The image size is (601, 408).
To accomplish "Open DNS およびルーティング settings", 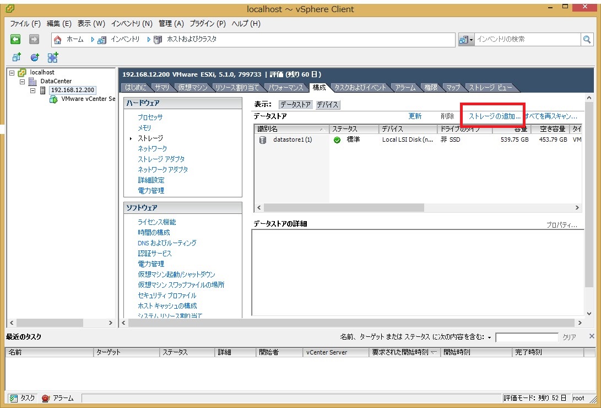I will (167, 243).
